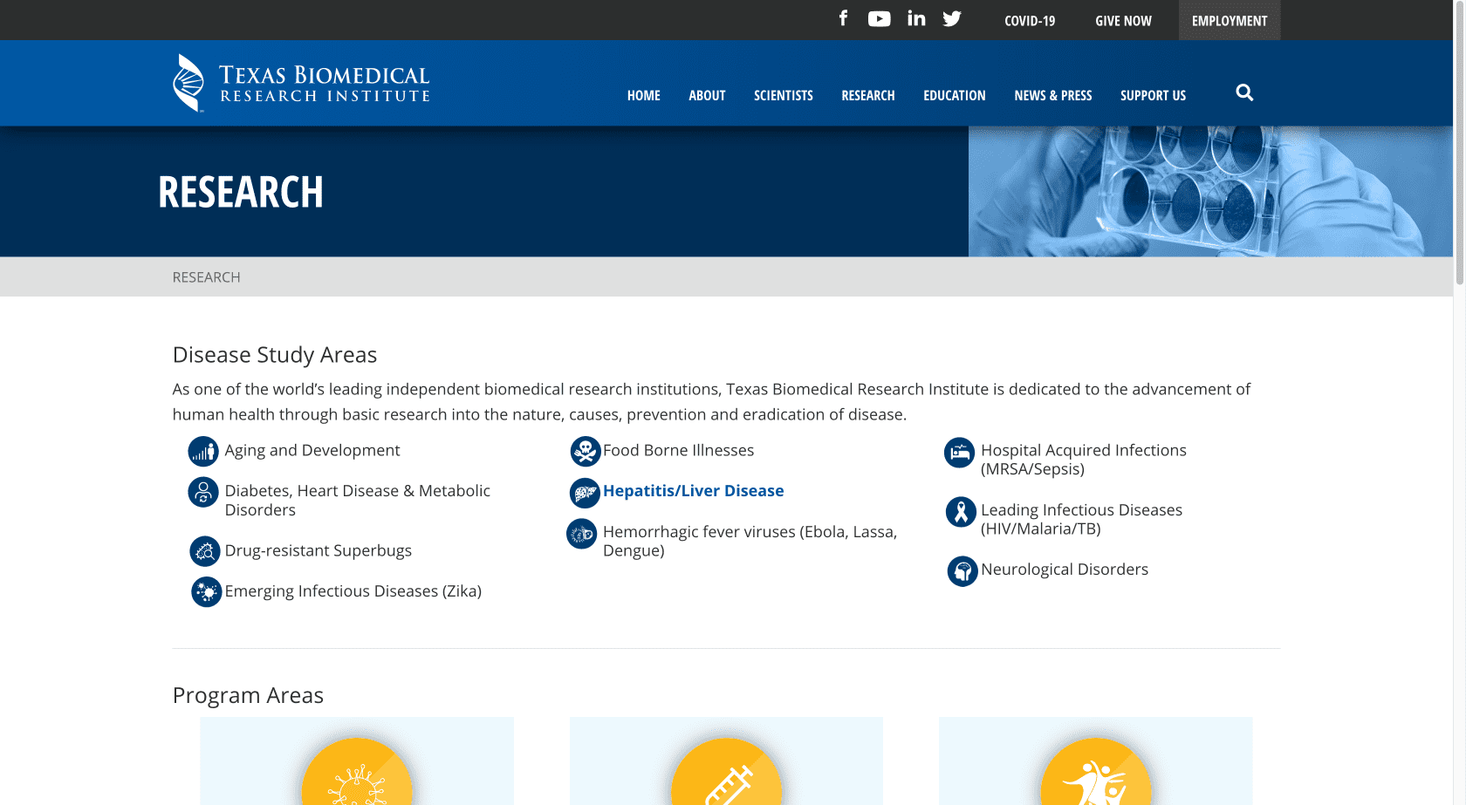Click the Hepatitis/Liver Disease icon
Viewport: 1466px width, 805px height.
[x=585, y=493]
